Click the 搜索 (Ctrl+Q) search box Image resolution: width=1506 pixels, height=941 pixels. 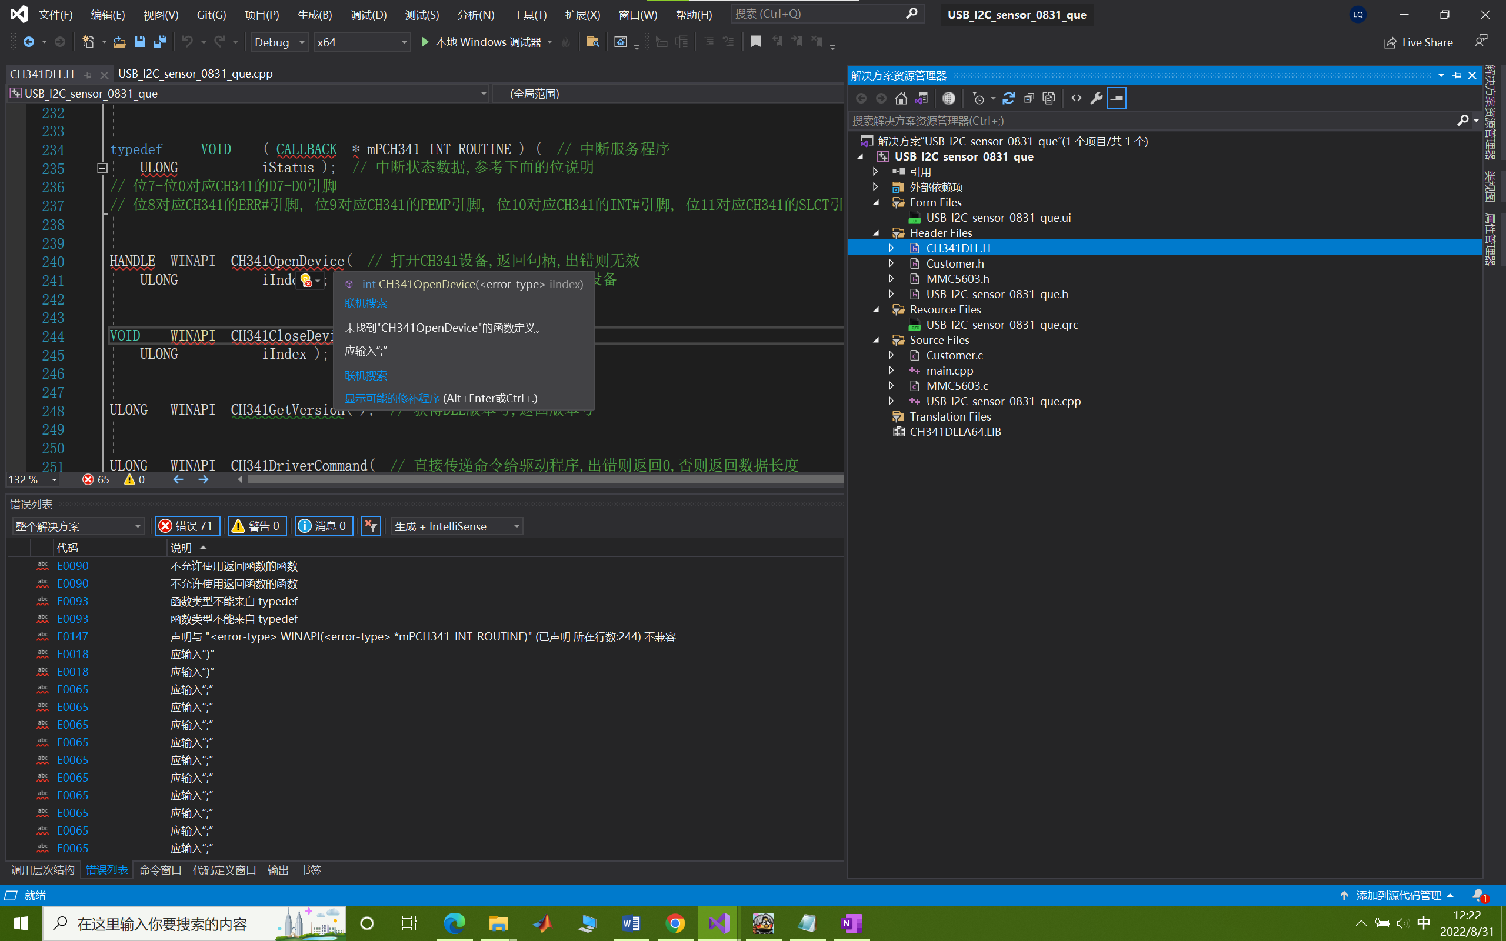827,14
